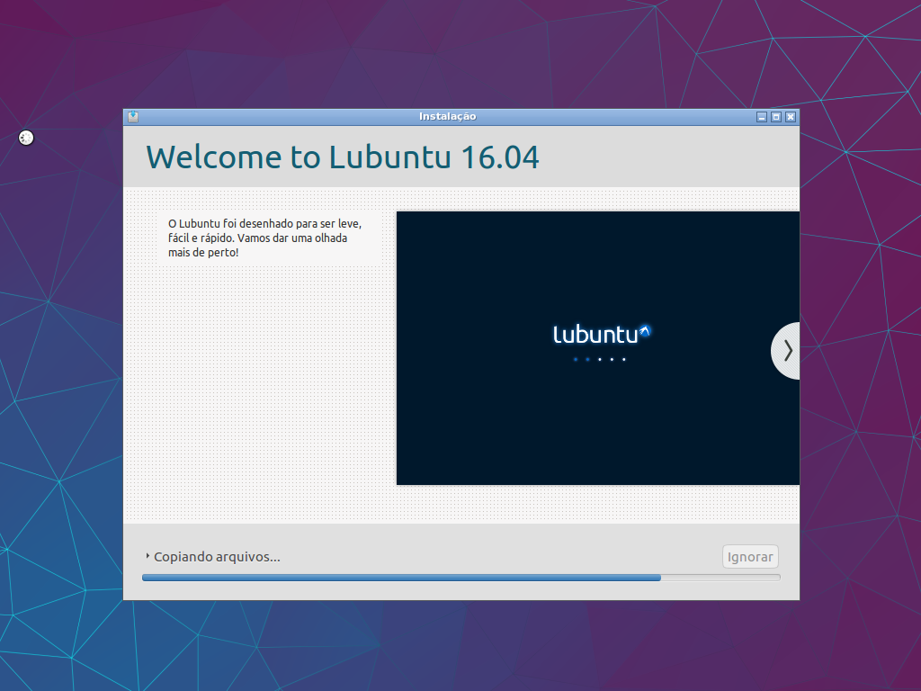Close the Instalação window
921x691 pixels.
(x=791, y=117)
